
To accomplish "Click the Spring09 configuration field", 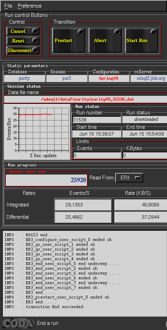I will tap(109, 78).
